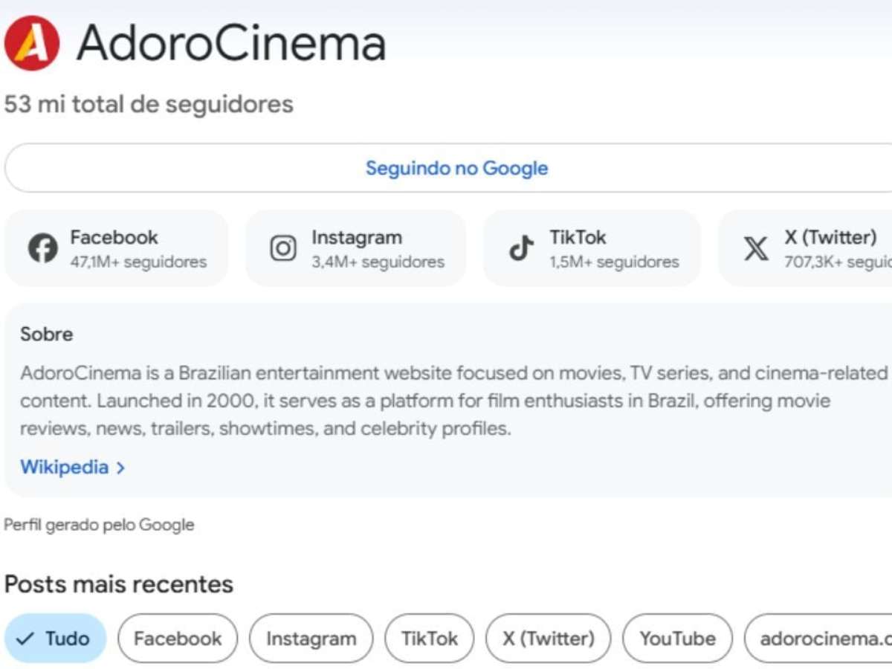
Task: Click the 53 mi total de seguidores text
Action: tap(149, 104)
